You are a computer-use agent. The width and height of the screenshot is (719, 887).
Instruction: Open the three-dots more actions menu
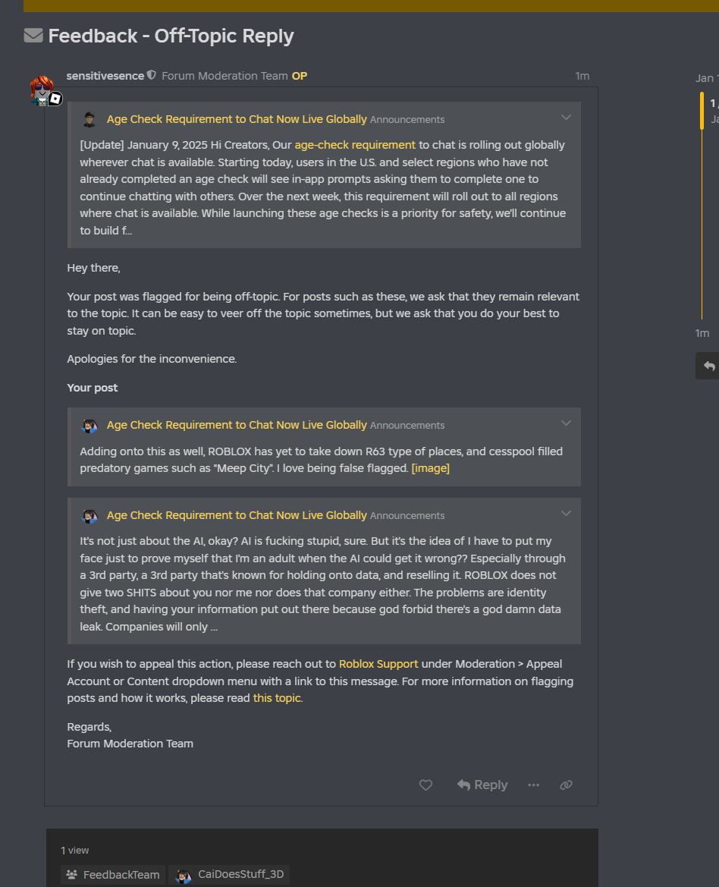coord(533,785)
